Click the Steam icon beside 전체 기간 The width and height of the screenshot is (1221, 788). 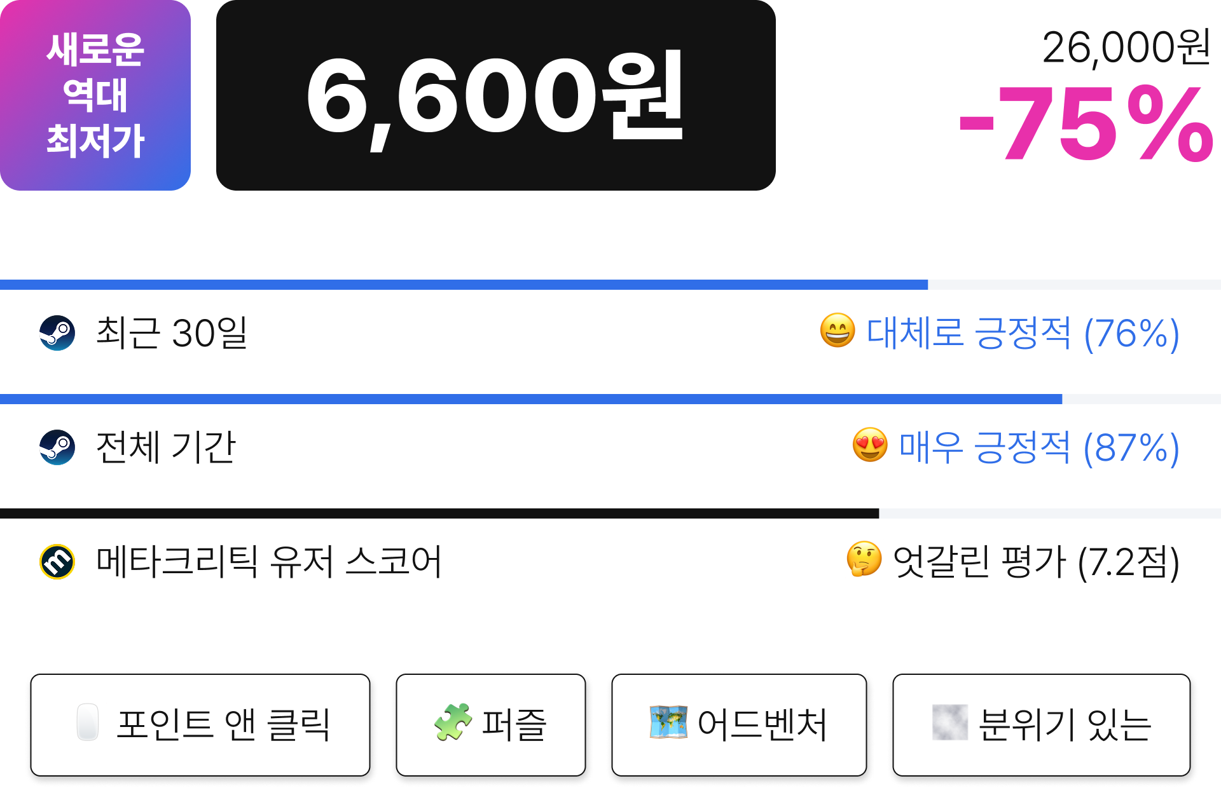pyautogui.click(x=57, y=447)
